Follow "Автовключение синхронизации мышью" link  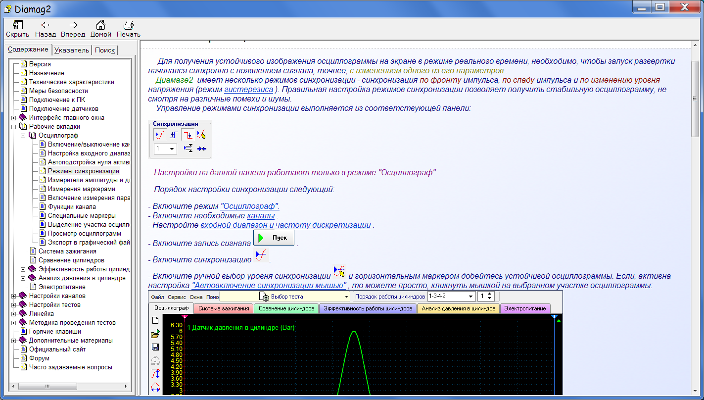pos(268,286)
